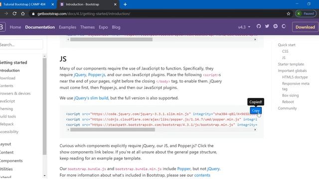319x179 pixels.
Task: Jump to Box-sizing section
Action: 290,95
